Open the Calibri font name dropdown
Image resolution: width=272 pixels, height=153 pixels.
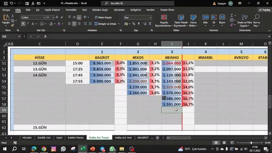click(x=44, y=17)
